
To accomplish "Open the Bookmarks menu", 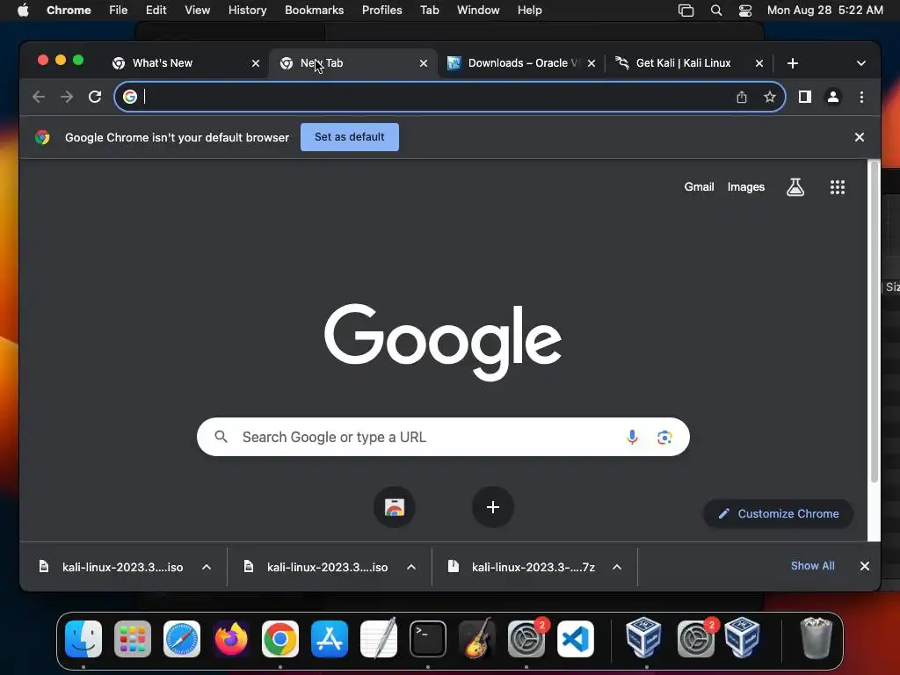I will click(314, 11).
